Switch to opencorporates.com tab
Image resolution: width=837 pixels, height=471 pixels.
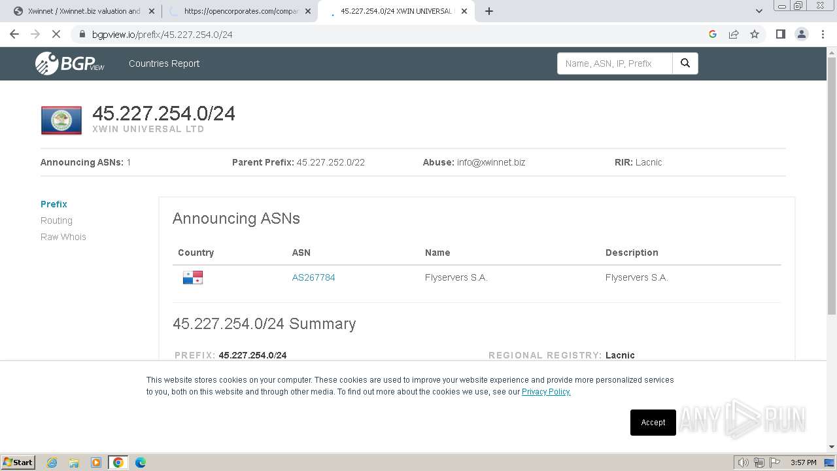pyautogui.click(x=240, y=11)
